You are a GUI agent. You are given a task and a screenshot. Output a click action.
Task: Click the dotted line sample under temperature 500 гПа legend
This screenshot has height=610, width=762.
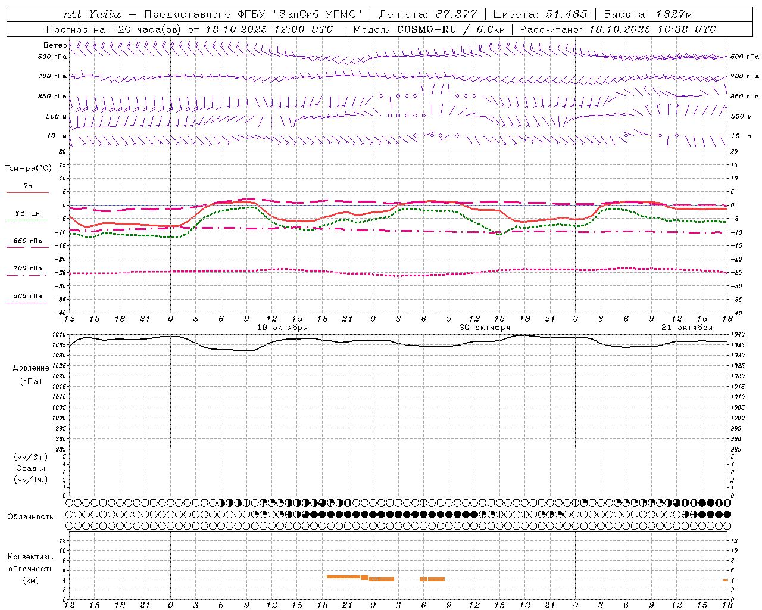tap(27, 303)
